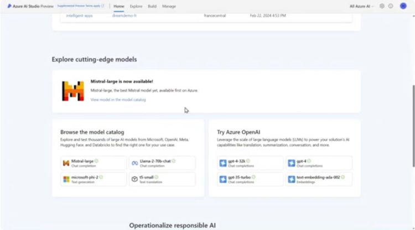
Task: Click the text-embedding-ada-002 icon
Action: pos(292,179)
